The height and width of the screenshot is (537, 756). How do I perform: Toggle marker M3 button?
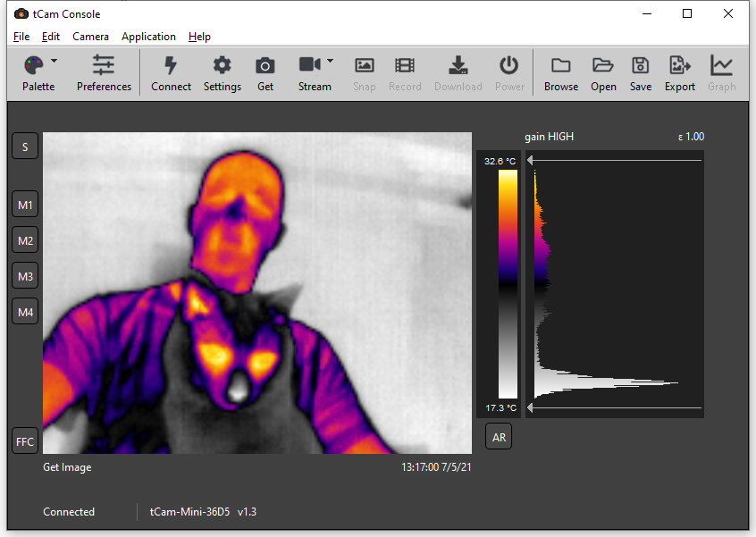[25, 276]
